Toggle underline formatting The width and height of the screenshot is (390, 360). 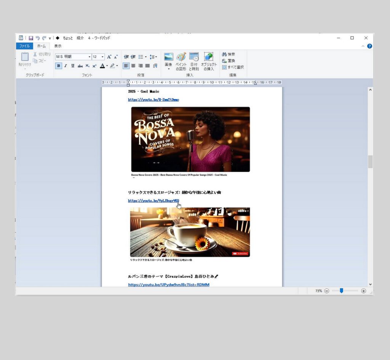coord(73,66)
